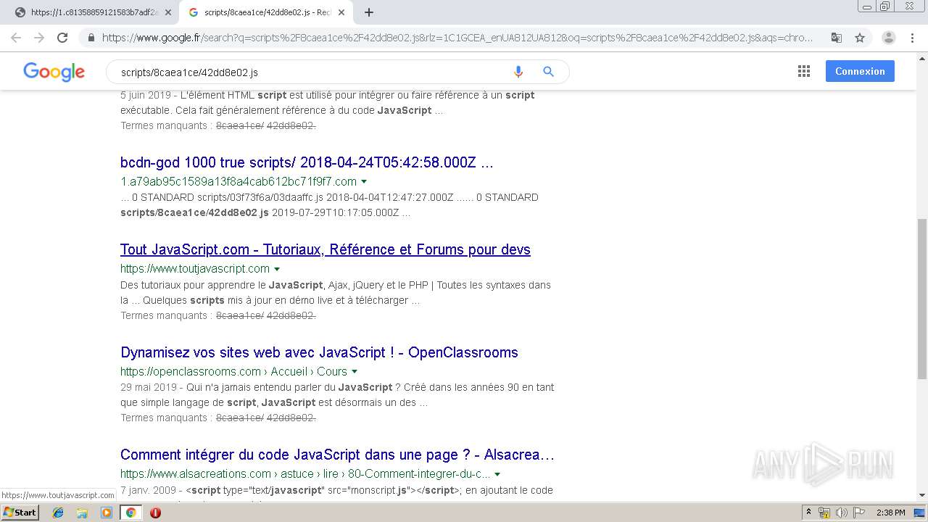This screenshot has width=928, height=522.
Task: Select the Chrome taskbar button
Action: click(131, 513)
